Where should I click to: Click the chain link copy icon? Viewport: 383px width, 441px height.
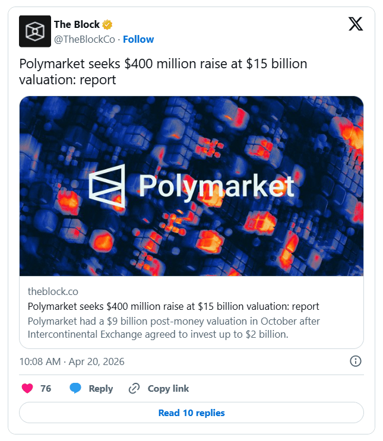(134, 388)
